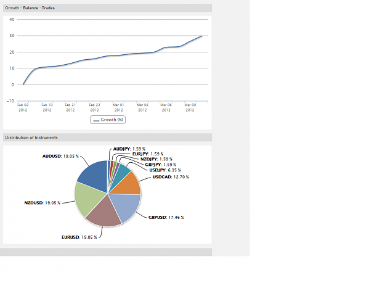Switch to the Balance tab
The width and height of the screenshot is (385, 288).
coord(30,8)
